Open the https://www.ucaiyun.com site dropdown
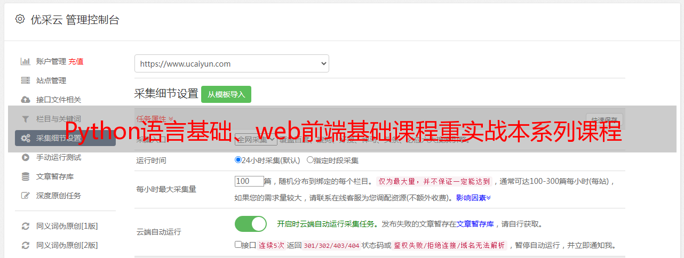This screenshot has width=684, height=258. tap(232, 63)
